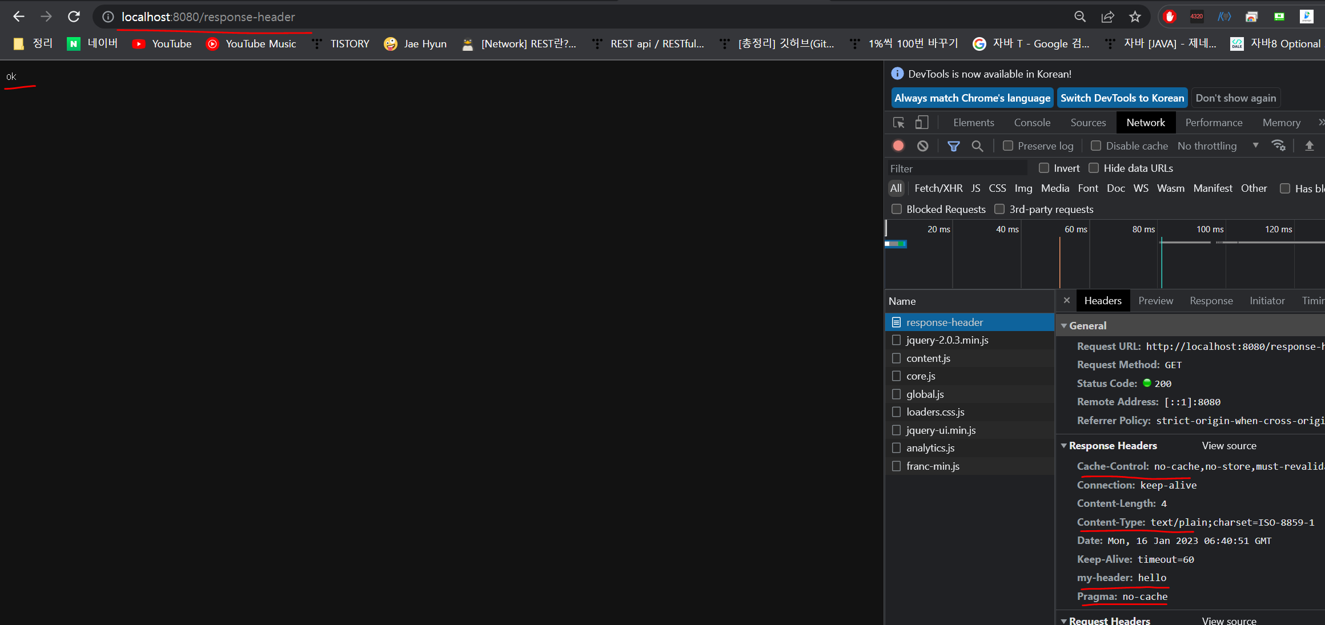Tick the Blocked Requests checkbox
Screen dimensions: 1325x625
(897, 209)
